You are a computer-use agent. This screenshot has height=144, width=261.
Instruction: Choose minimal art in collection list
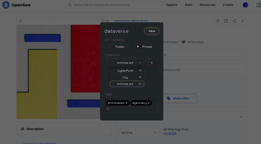click(127, 84)
